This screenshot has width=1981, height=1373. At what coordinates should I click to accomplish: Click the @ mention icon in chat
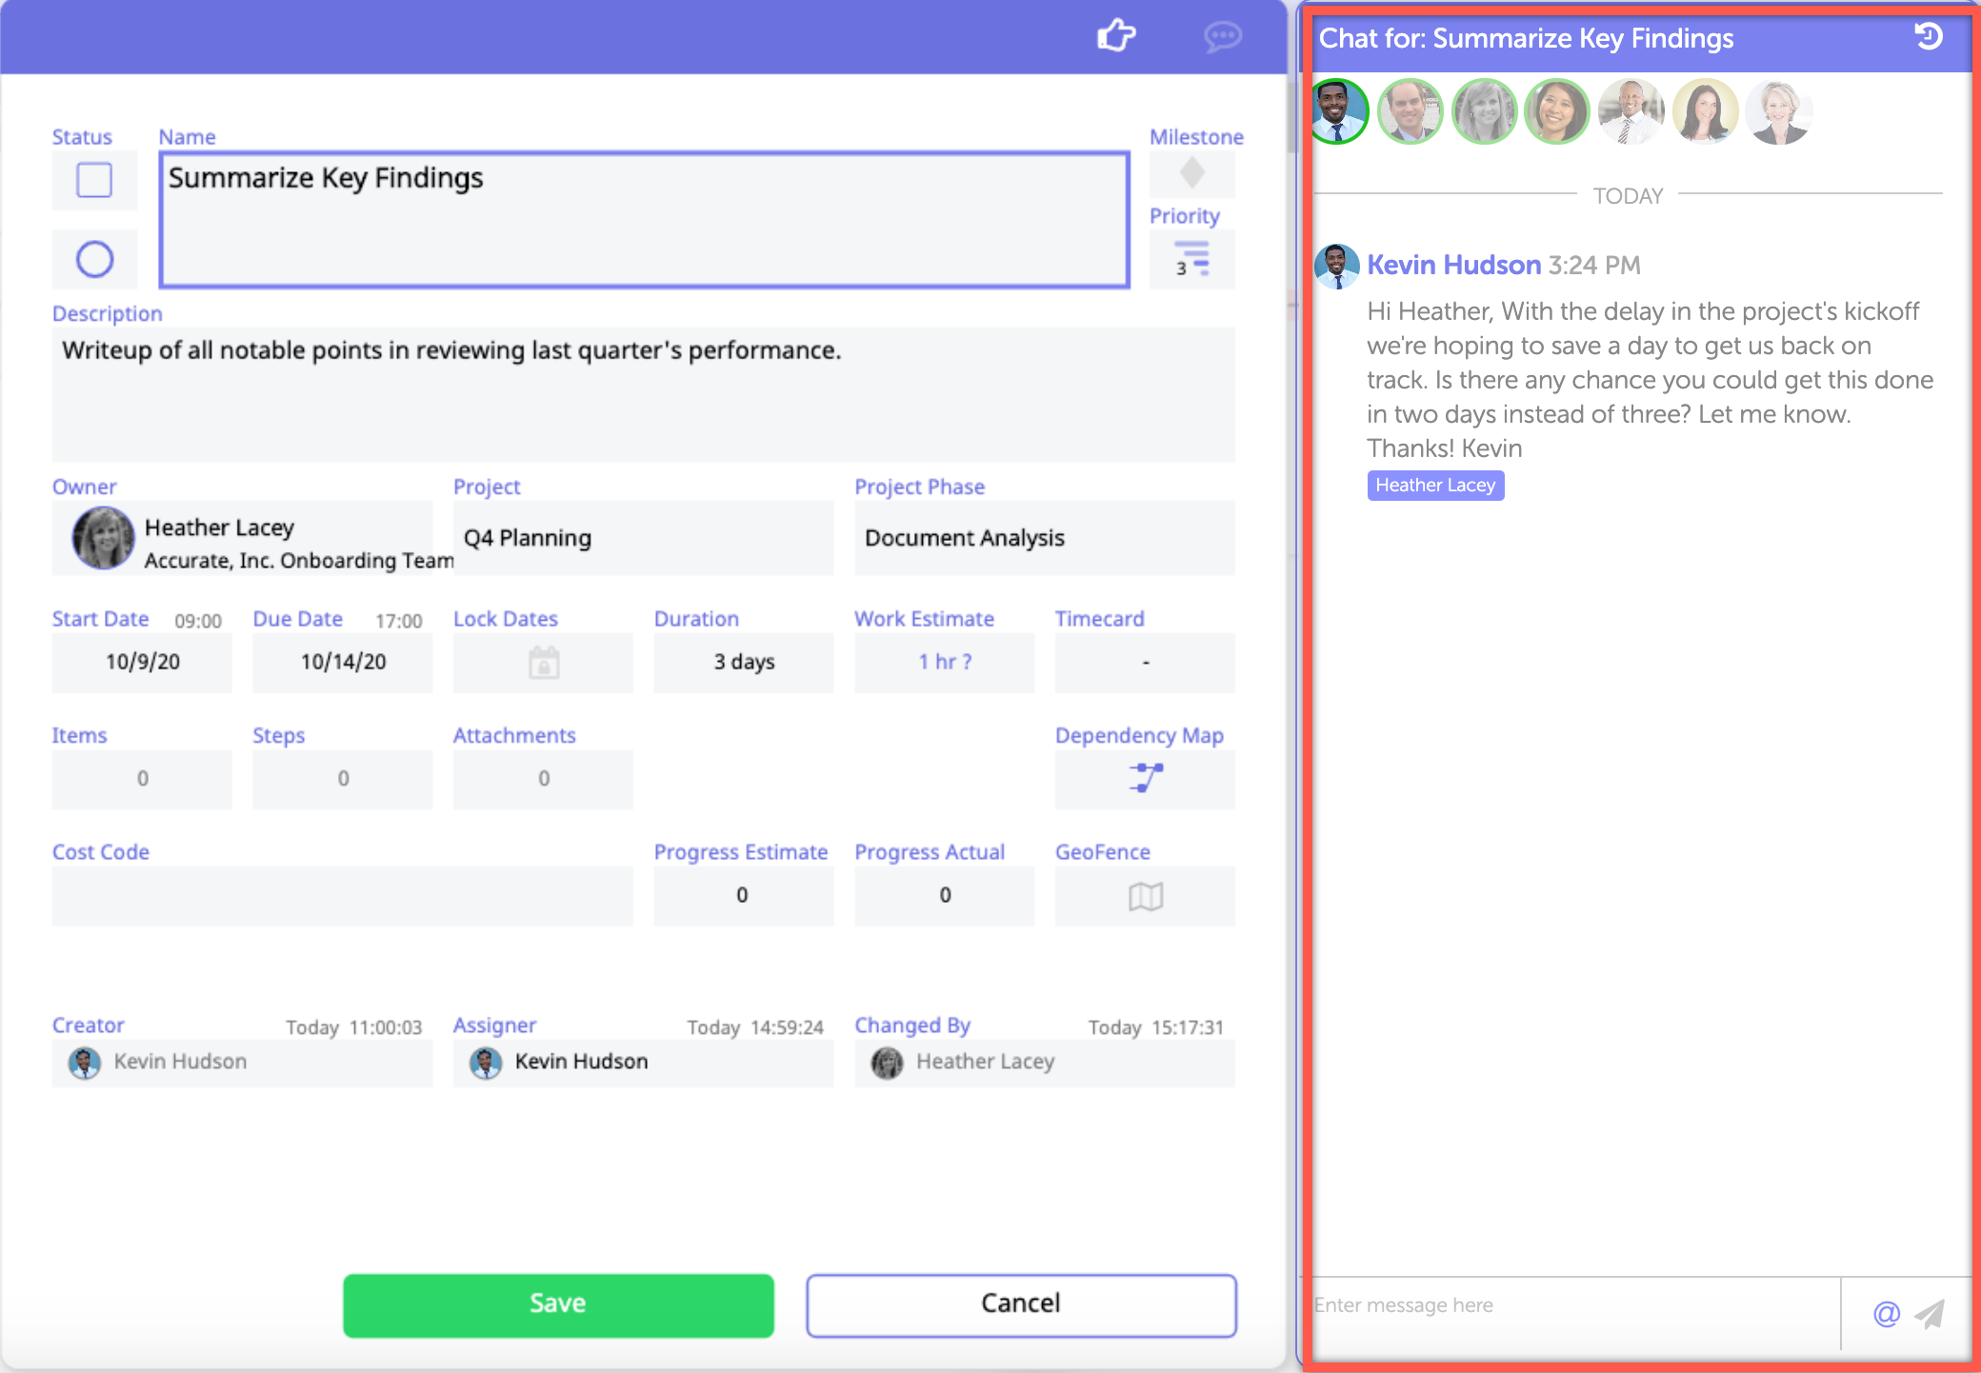pyautogui.click(x=1886, y=1314)
